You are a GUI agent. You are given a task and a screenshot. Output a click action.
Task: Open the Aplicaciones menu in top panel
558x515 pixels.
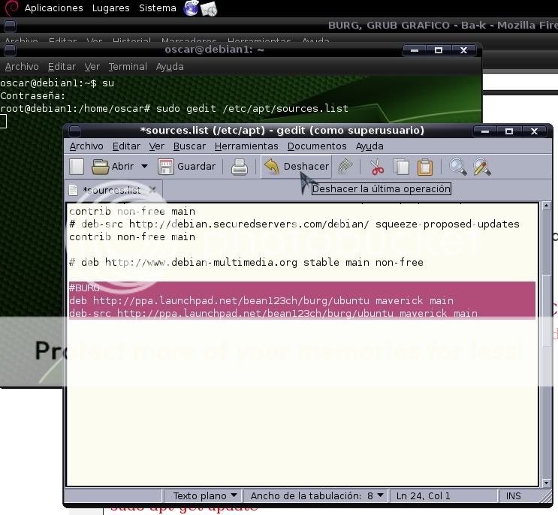pyautogui.click(x=53, y=8)
